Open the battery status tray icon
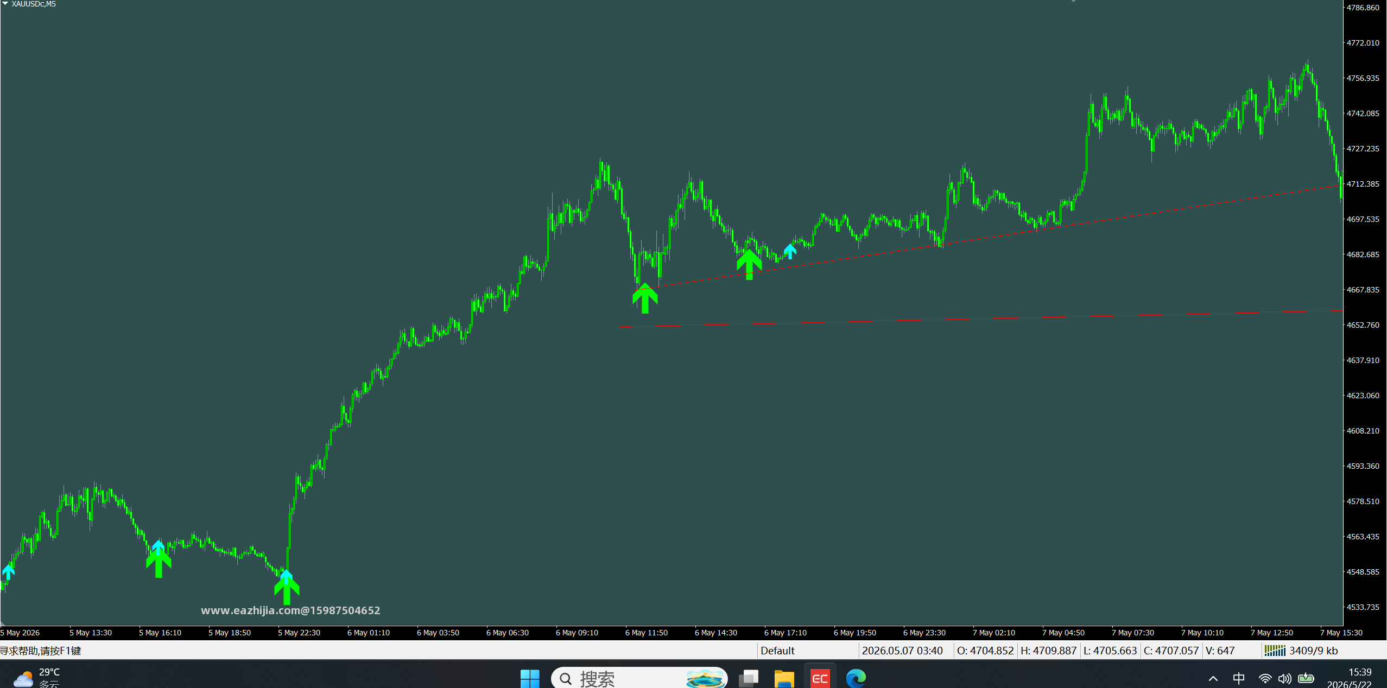Viewport: 1387px width, 688px height. (1306, 678)
